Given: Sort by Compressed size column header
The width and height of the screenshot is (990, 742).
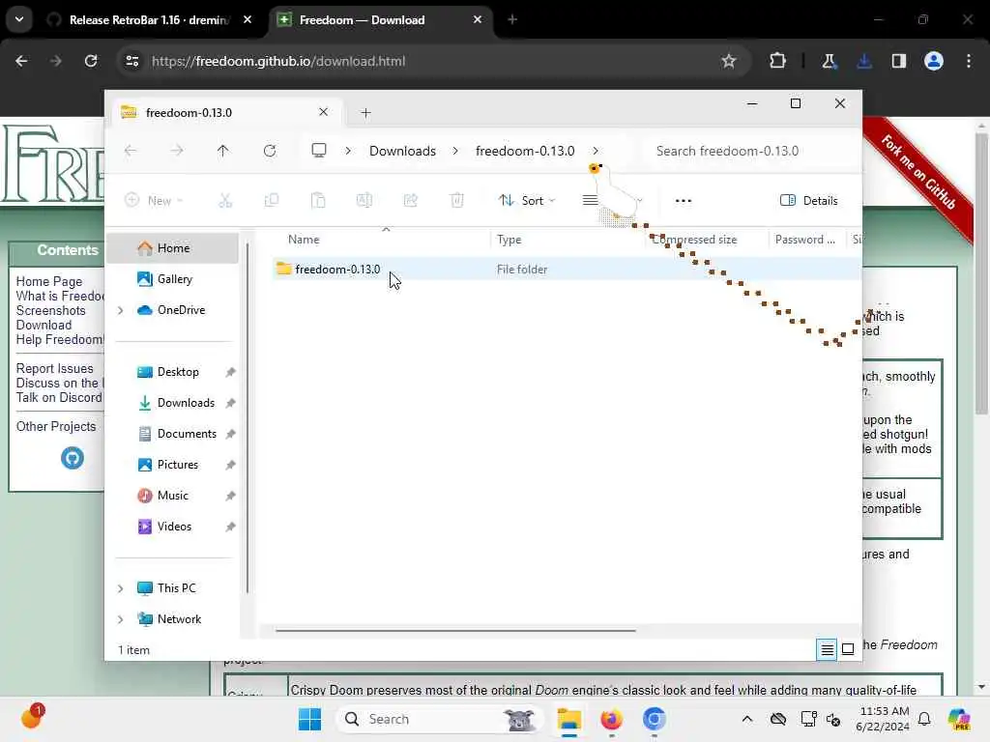Looking at the screenshot, I should [694, 240].
